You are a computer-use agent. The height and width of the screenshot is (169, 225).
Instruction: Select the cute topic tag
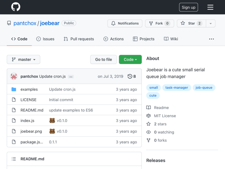[x=153, y=95]
